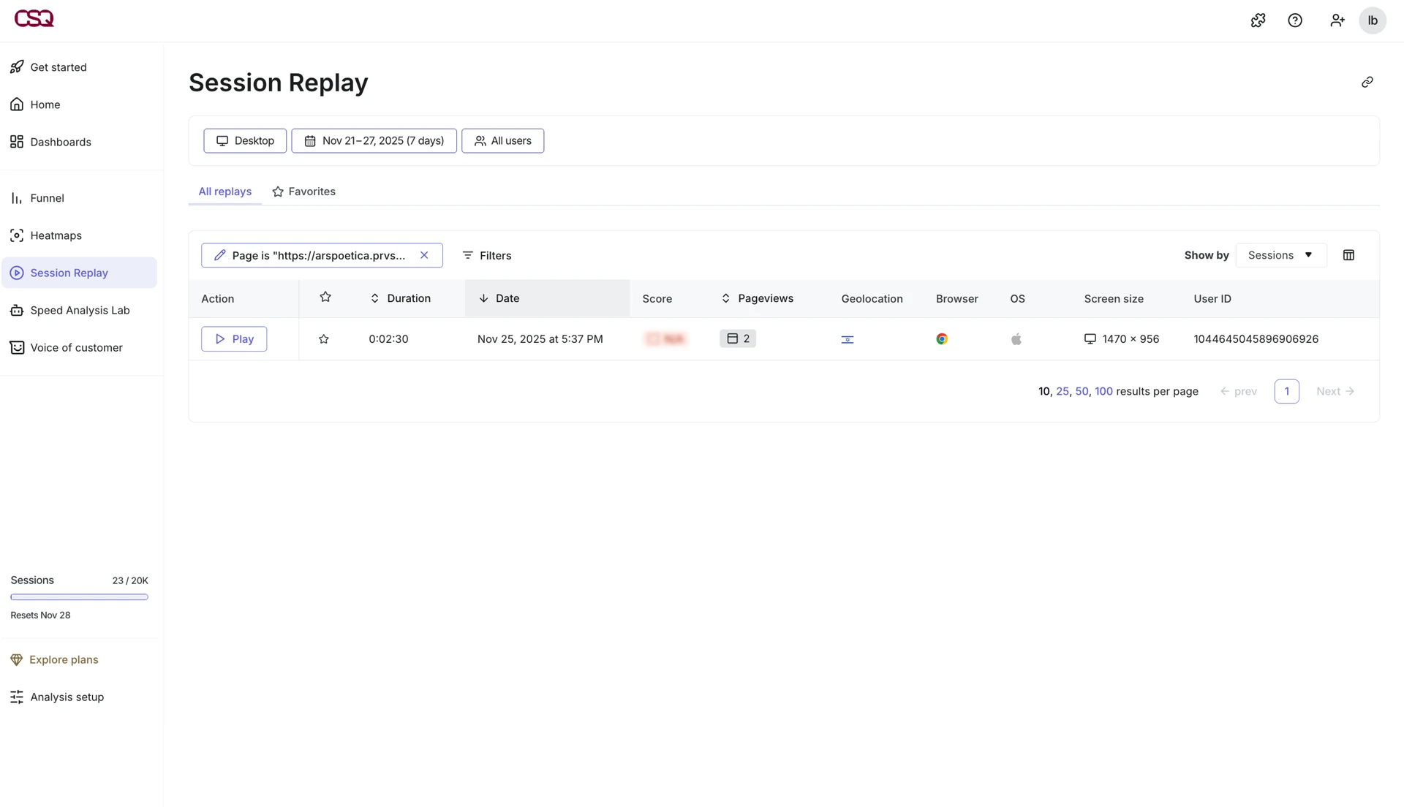Expand the Show by Sessions dropdown
The image size is (1404, 807).
(1280, 255)
